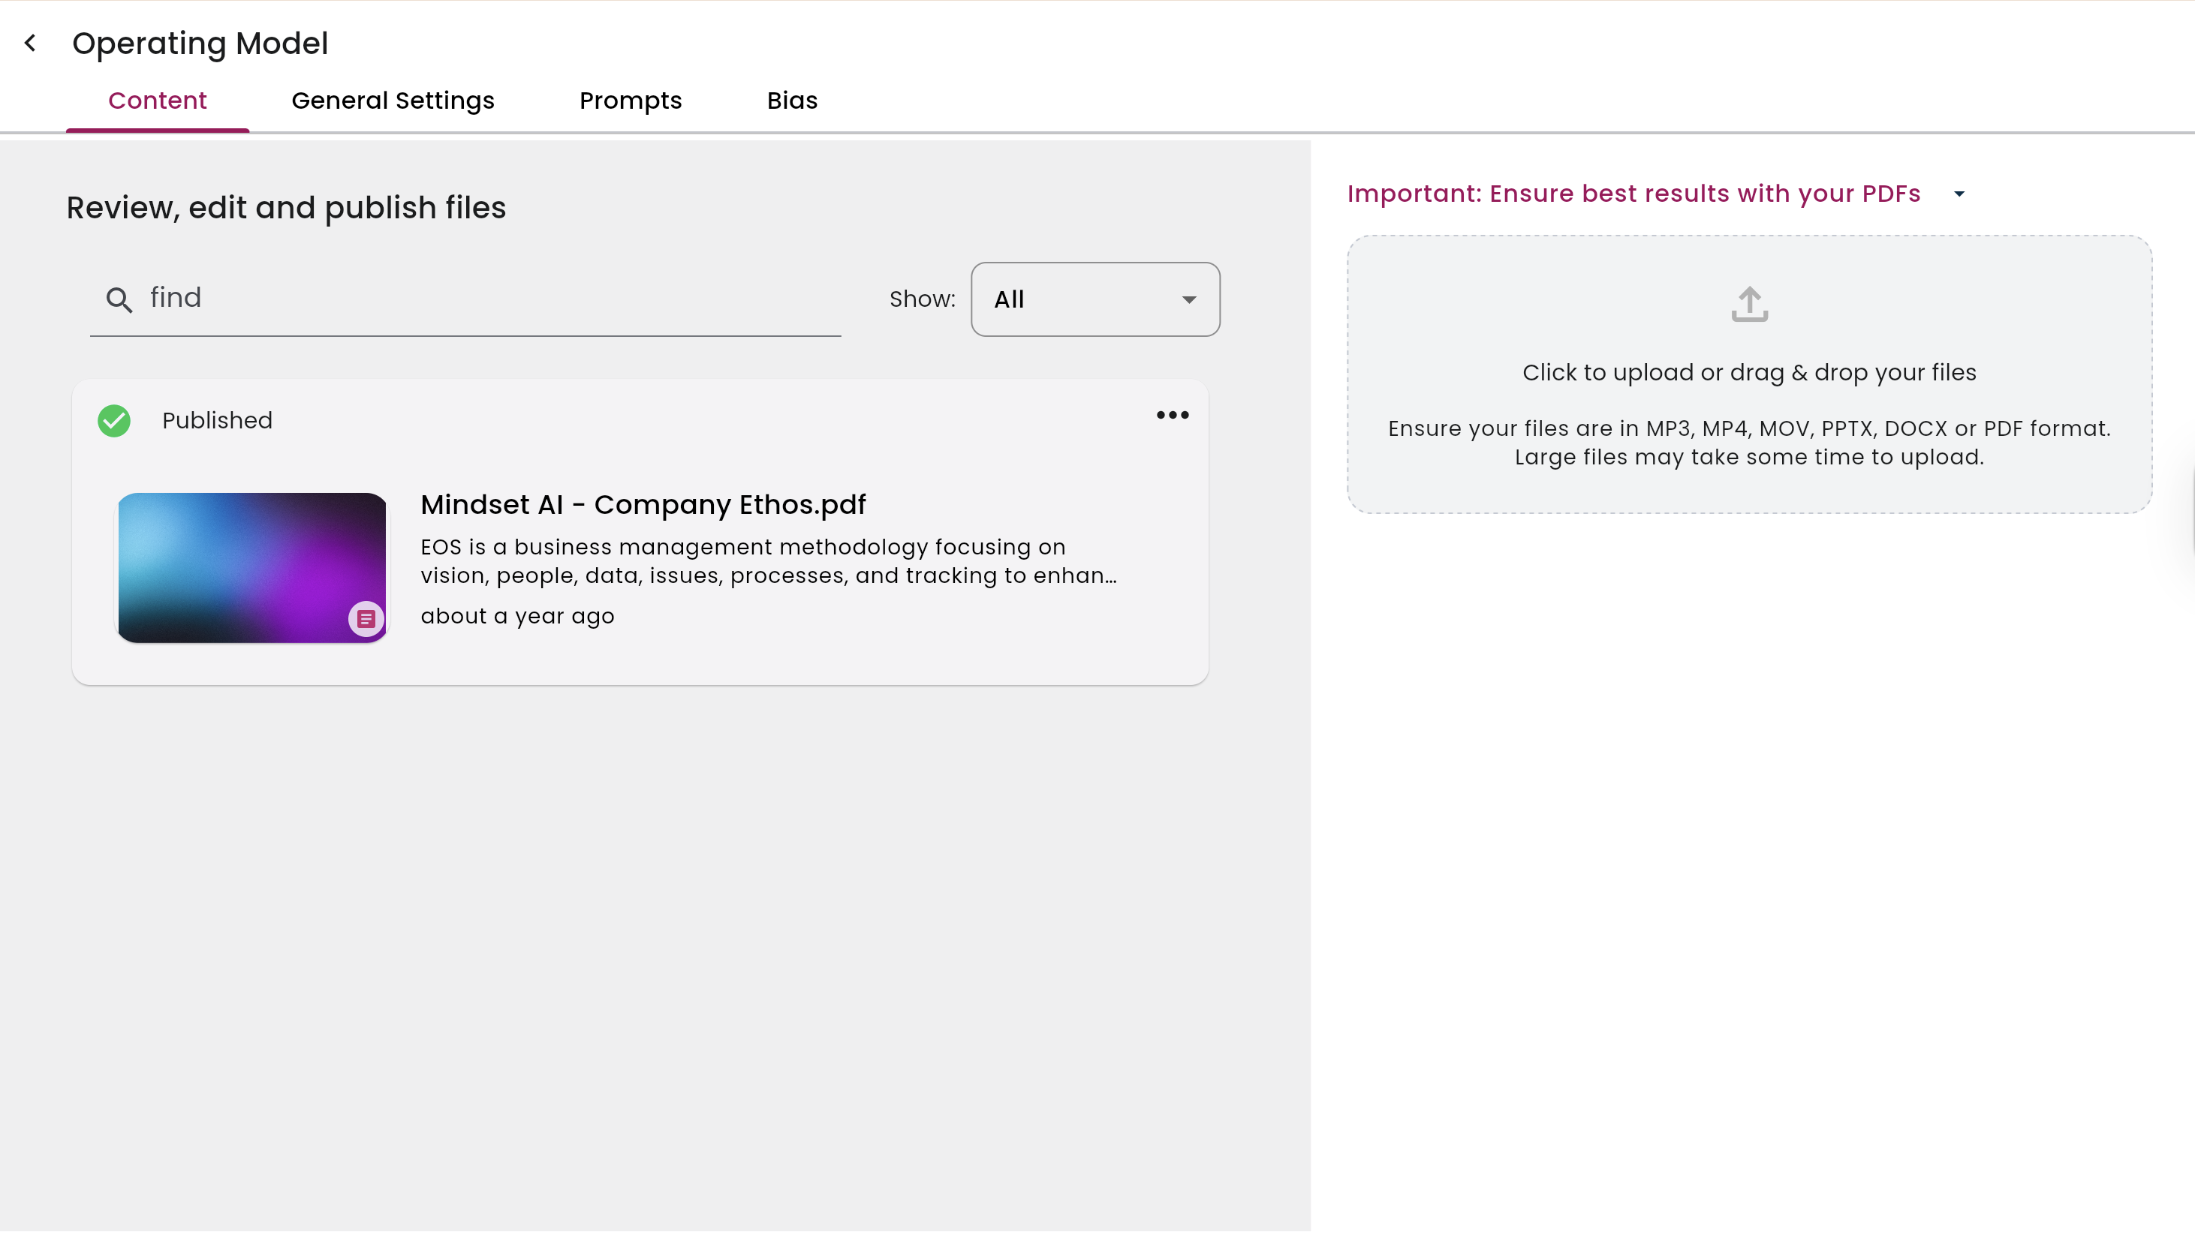Click the Published status label
Screen dimensions: 2195x1247
click(218, 420)
